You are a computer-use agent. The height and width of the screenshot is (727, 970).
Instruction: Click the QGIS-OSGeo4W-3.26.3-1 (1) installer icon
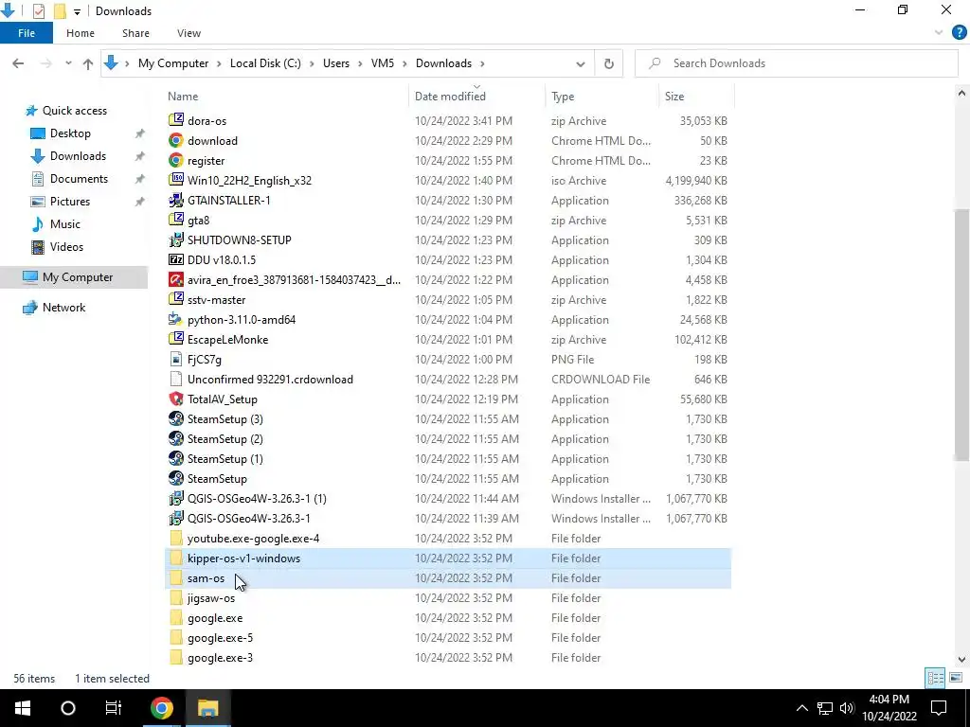[176, 498]
